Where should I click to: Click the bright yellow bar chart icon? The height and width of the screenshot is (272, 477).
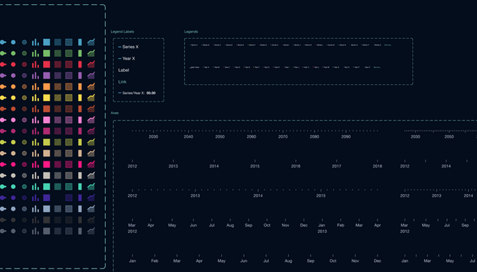click(36, 98)
